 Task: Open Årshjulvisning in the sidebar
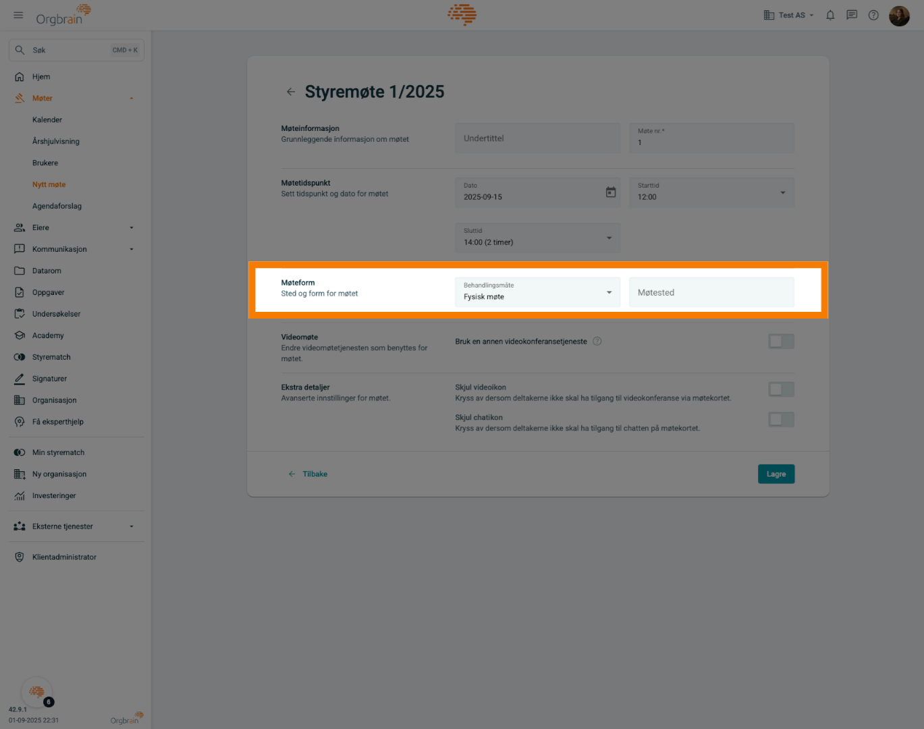(56, 142)
